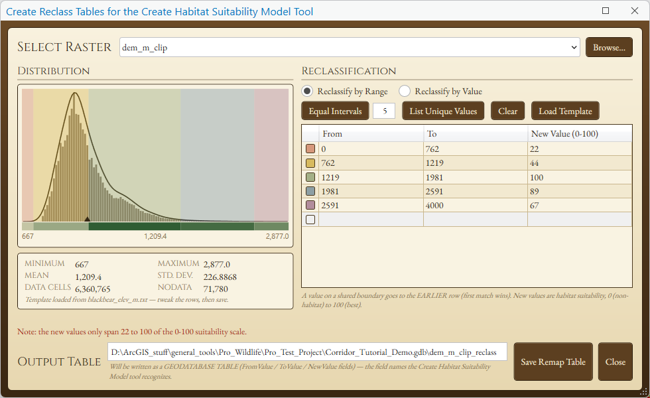Click the New Value cell showing 22
This screenshot has height=398, width=650.
(580, 149)
